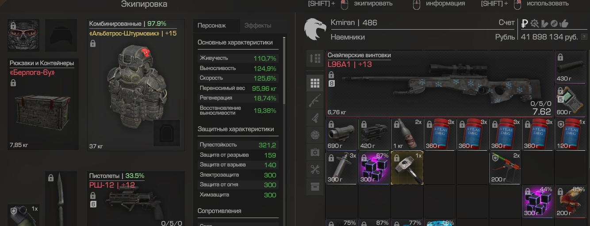Click the Защита от огня row
Screen dimensions: 590x226
pyautogui.click(x=238, y=184)
